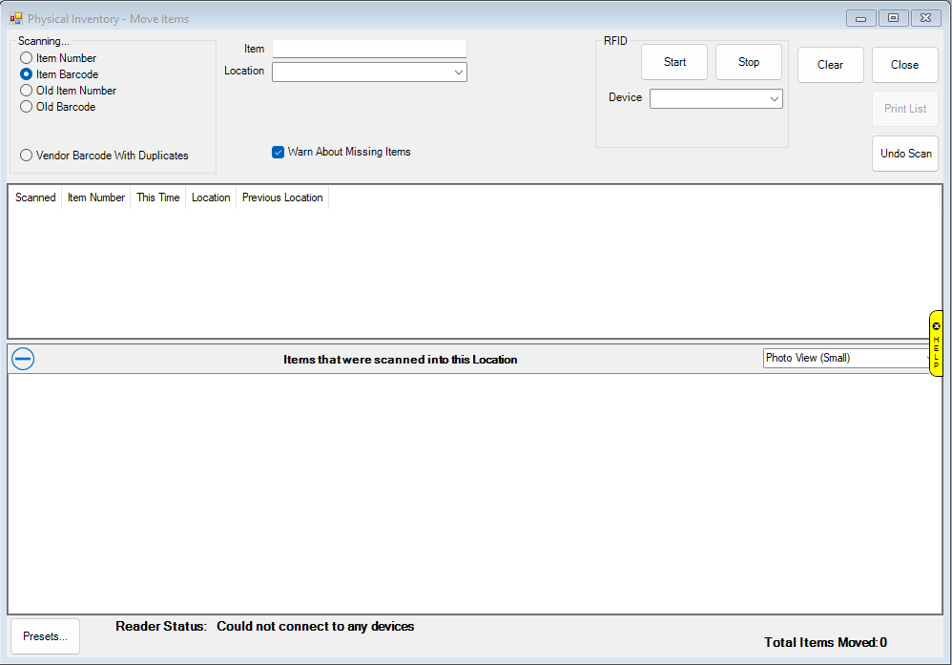Screen dimensions: 952x665
Task: Click the Scanned column header
Action: pos(35,197)
